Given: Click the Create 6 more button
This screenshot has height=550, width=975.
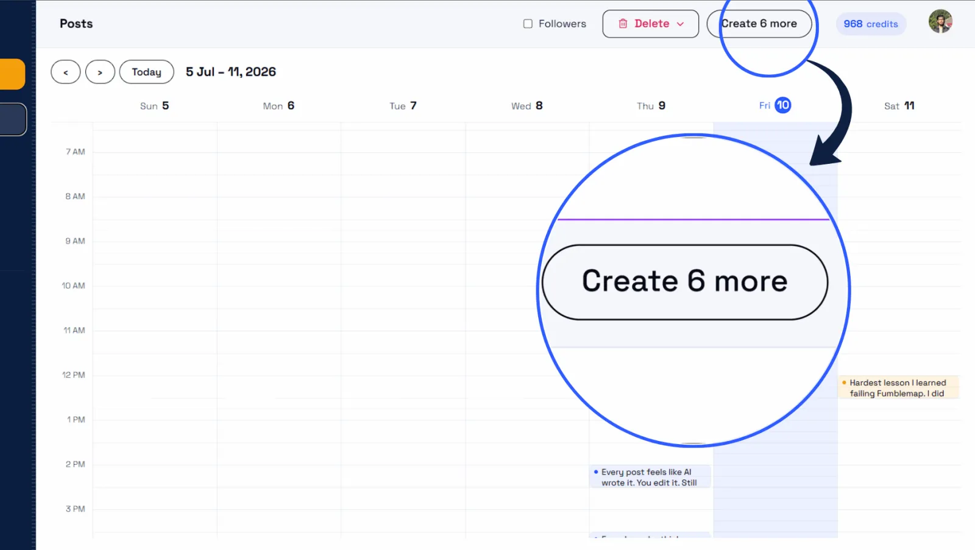Looking at the screenshot, I should point(759,24).
